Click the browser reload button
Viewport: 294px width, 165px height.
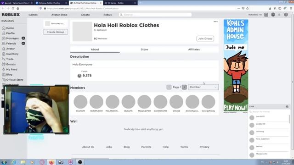[13, 8]
